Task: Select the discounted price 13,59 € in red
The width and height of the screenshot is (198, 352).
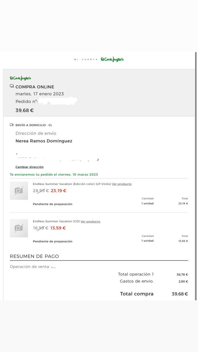Action: (58, 228)
